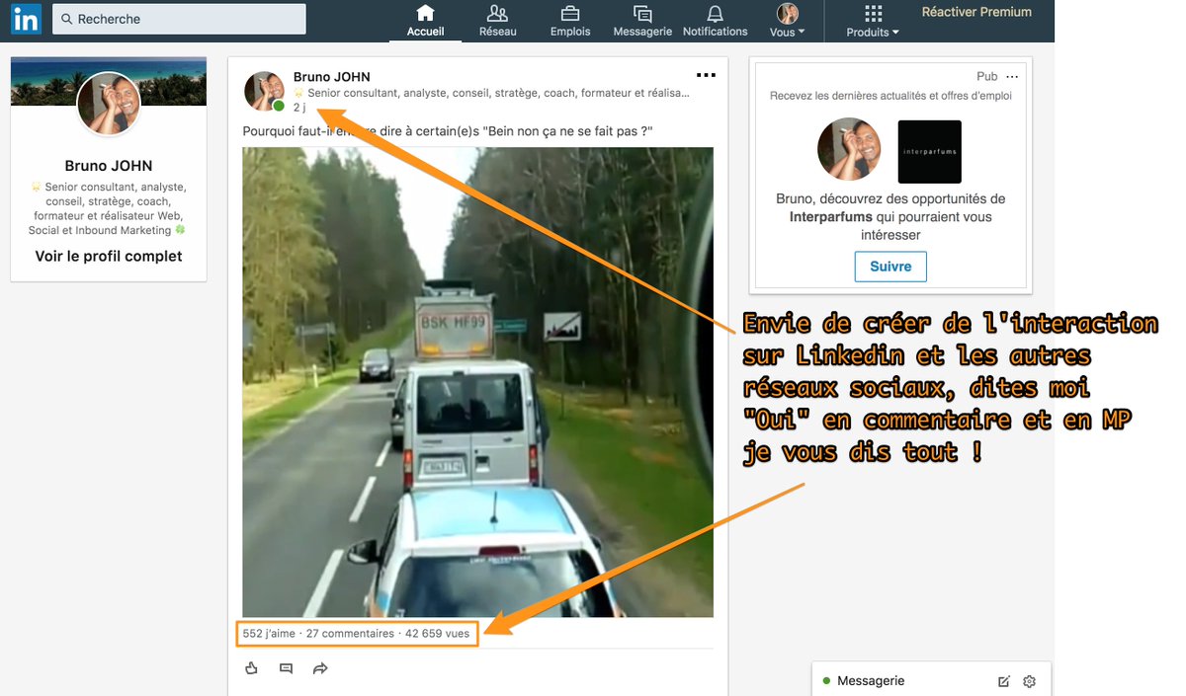Open the ad's three-dot options menu

pos(1011,77)
